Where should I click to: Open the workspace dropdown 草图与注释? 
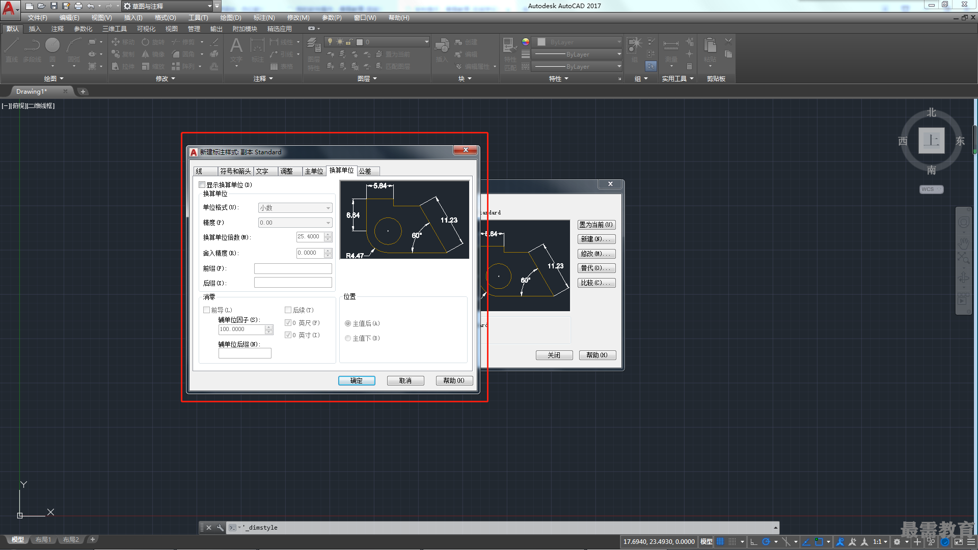168,6
